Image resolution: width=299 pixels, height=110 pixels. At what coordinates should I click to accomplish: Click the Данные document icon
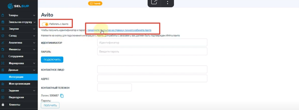(3, 70)
